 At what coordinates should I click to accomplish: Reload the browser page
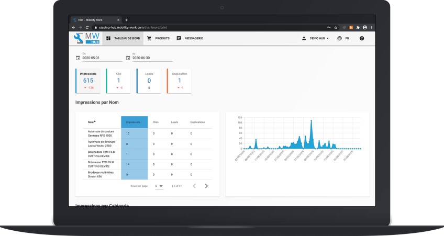pos(87,27)
